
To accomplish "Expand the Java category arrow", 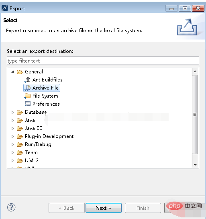I will click(x=12, y=120).
